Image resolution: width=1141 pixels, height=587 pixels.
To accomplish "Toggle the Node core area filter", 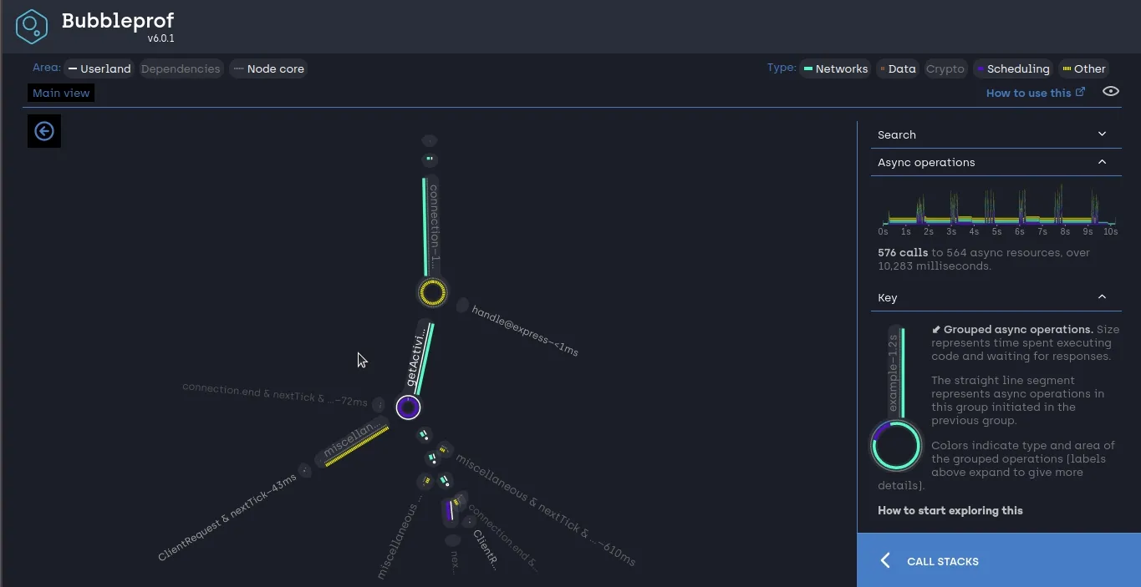I will (x=268, y=69).
